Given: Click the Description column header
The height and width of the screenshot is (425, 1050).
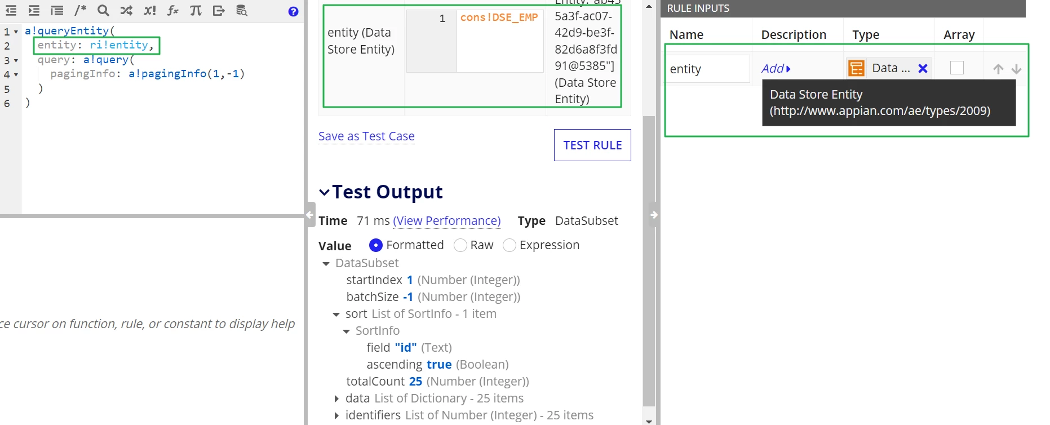Looking at the screenshot, I should [794, 35].
